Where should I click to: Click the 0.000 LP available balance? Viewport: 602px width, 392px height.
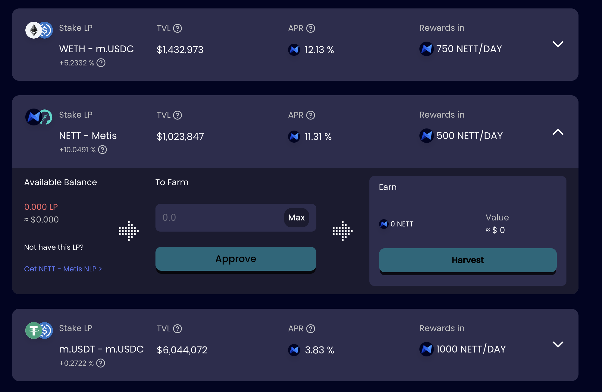(41, 207)
